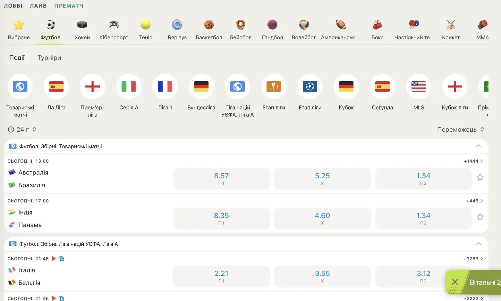Collapse the Товариські матчі section
This screenshot has width=501, height=301.
pos(478,146)
